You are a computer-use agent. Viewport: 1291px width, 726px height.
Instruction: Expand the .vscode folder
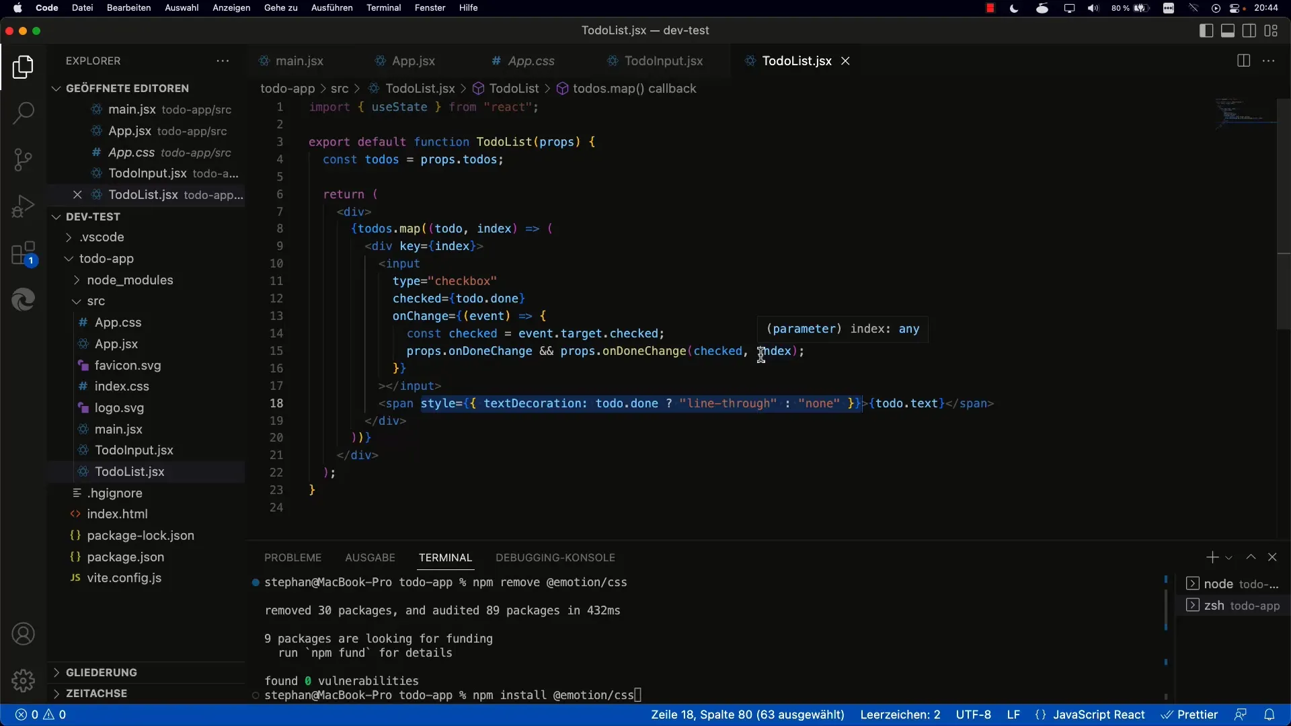tap(102, 237)
